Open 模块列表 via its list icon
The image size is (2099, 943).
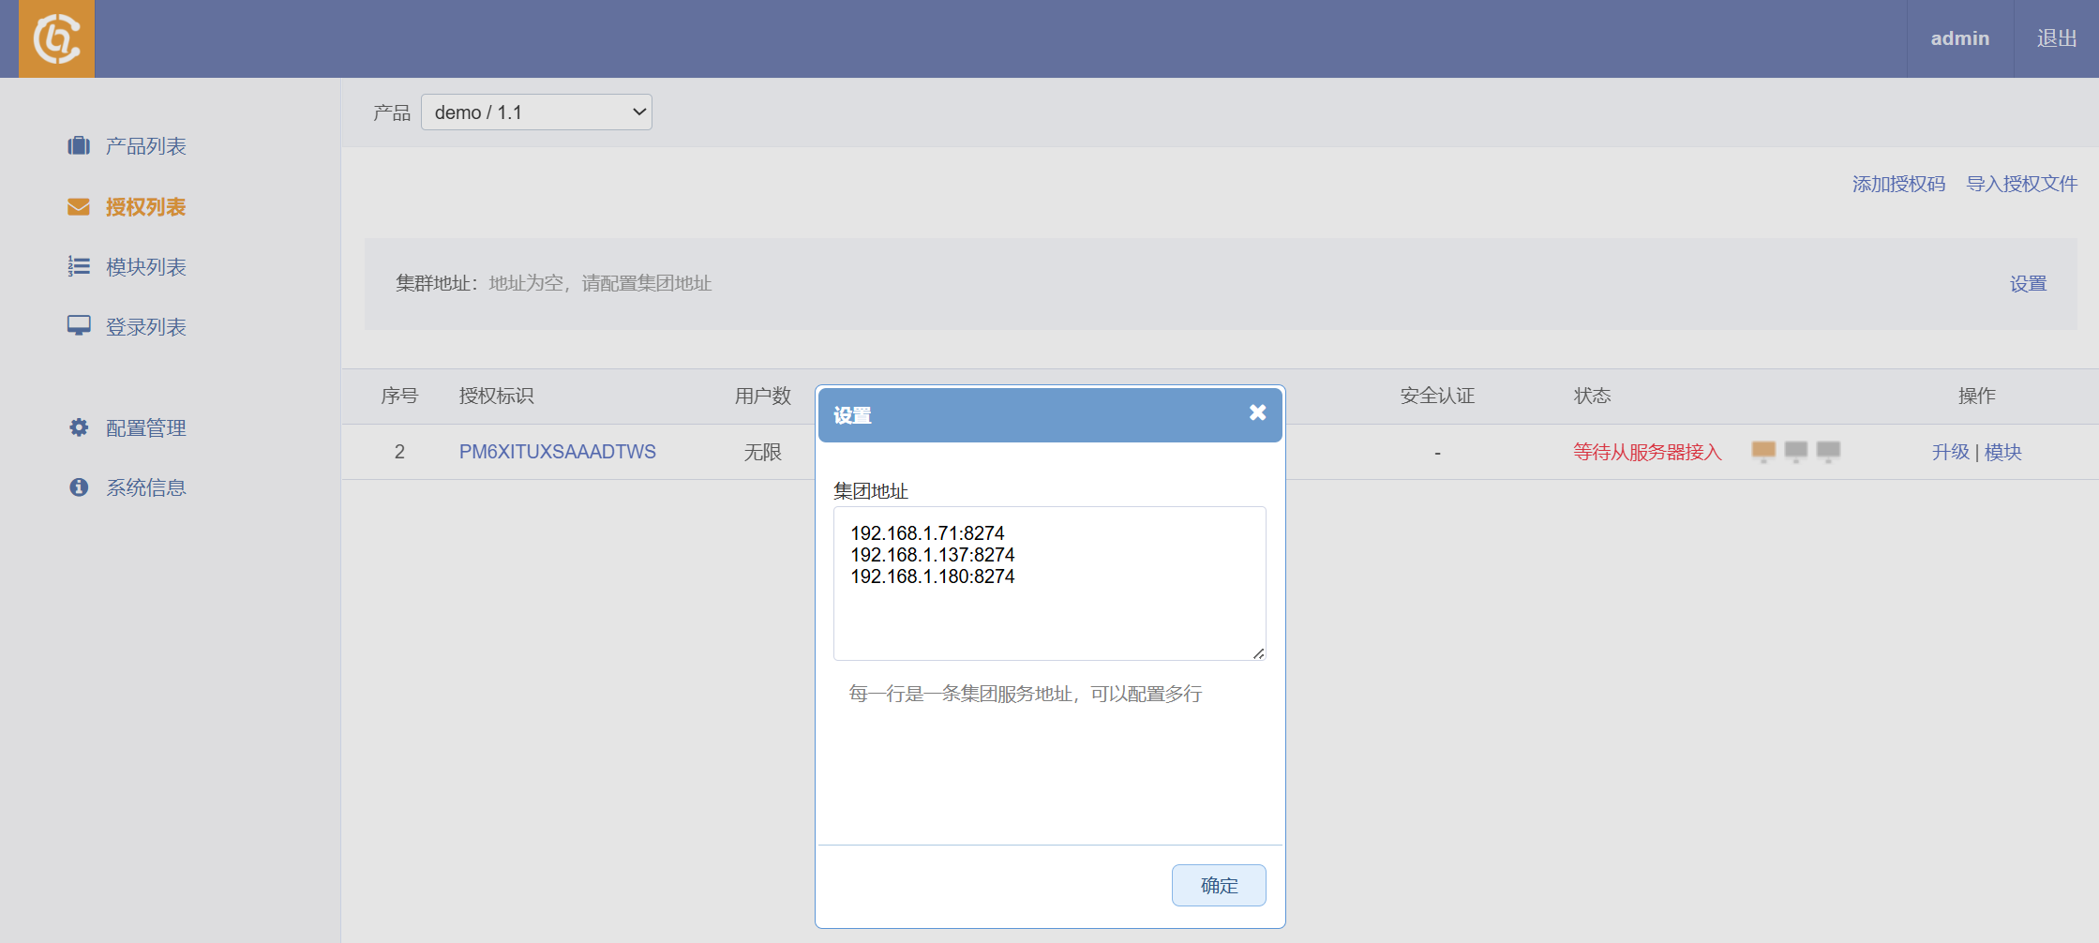79,266
